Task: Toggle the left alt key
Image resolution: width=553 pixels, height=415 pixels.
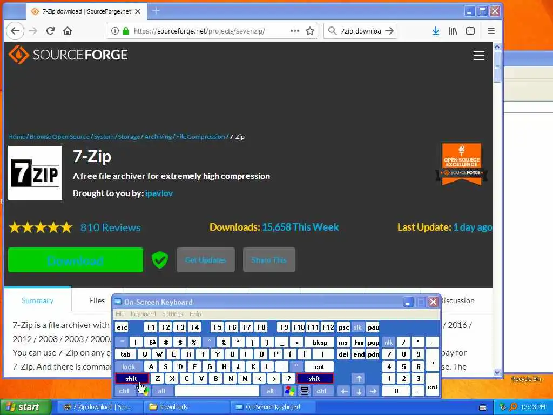Action: [x=161, y=391]
